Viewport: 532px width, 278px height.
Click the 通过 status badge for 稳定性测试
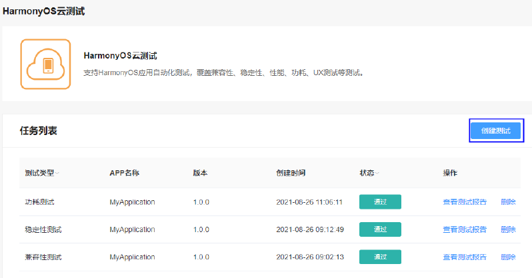(380, 229)
